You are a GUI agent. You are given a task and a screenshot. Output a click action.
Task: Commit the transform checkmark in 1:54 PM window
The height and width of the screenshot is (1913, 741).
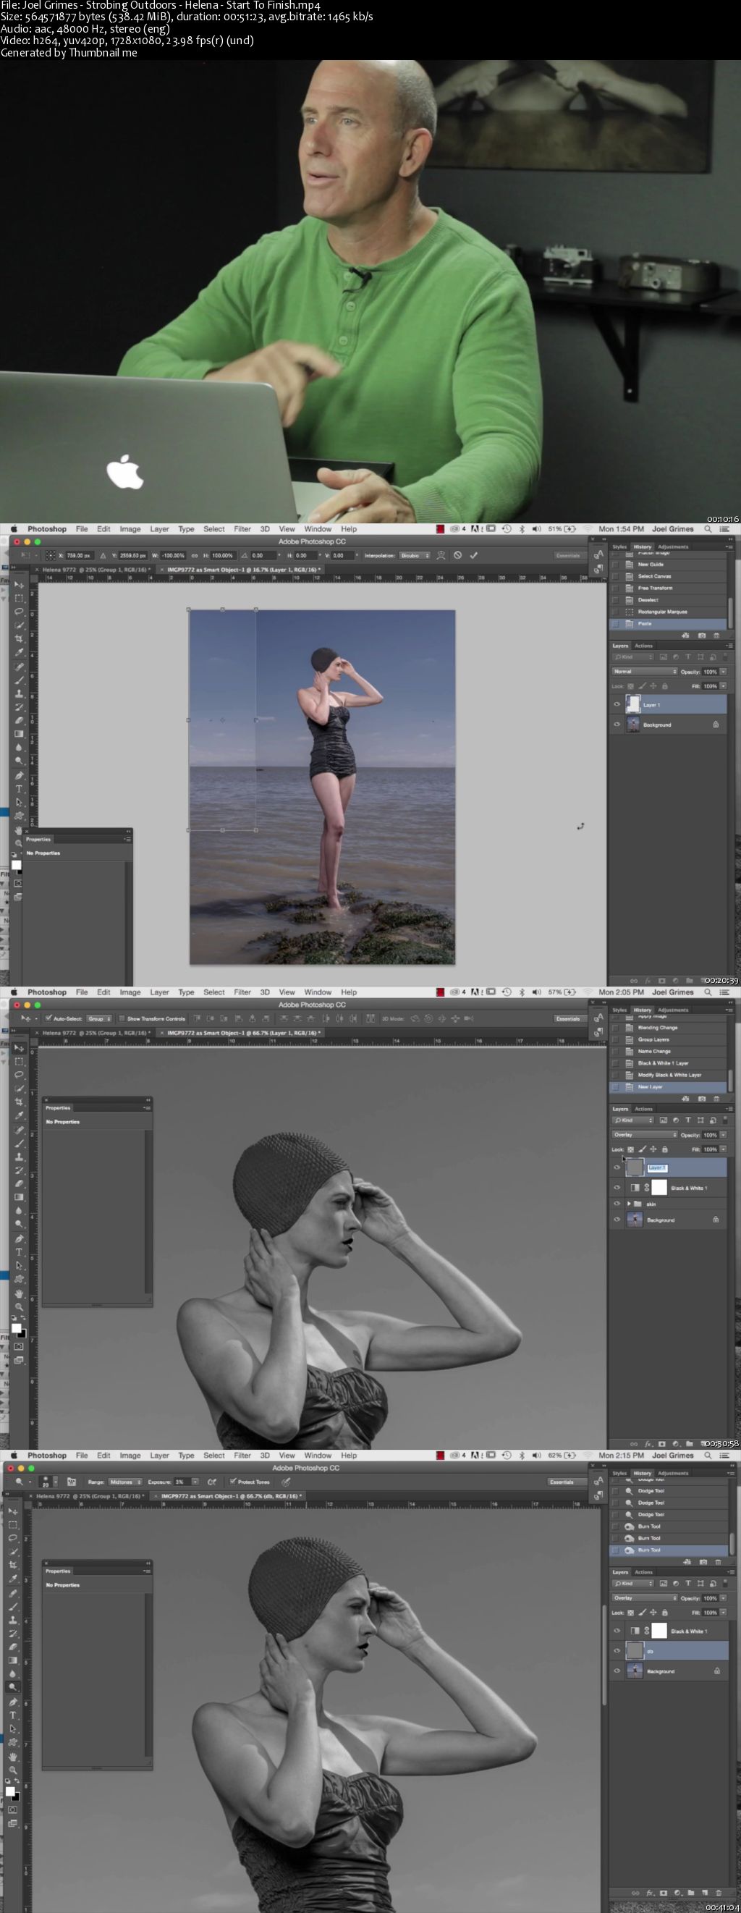point(474,554)
